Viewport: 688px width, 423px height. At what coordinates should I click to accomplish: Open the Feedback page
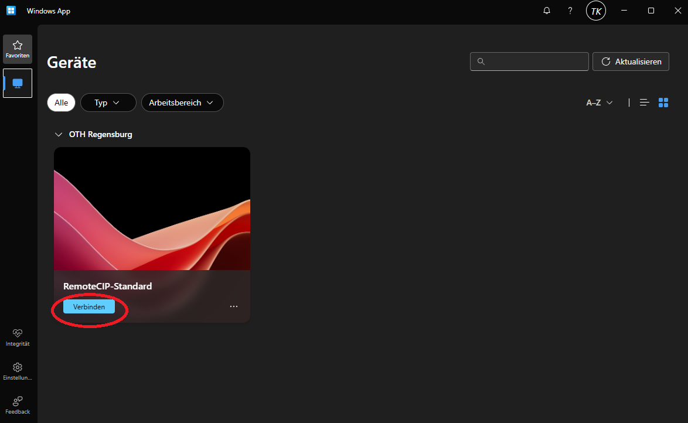[x=18, y=405]
